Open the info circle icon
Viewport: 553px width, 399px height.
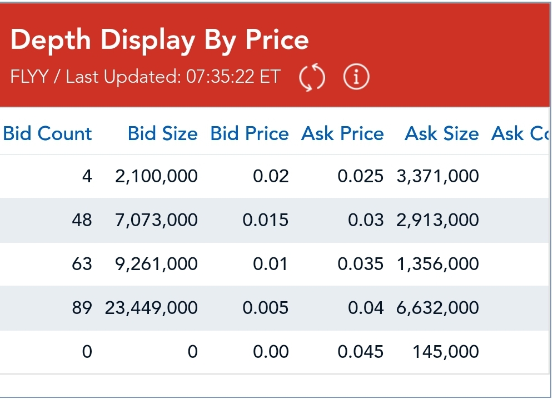(356, 77)
